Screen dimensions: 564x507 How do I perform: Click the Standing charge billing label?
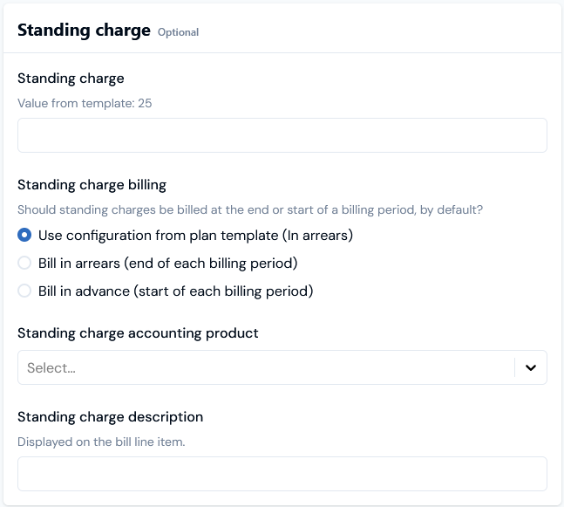(x=92, y=185)
